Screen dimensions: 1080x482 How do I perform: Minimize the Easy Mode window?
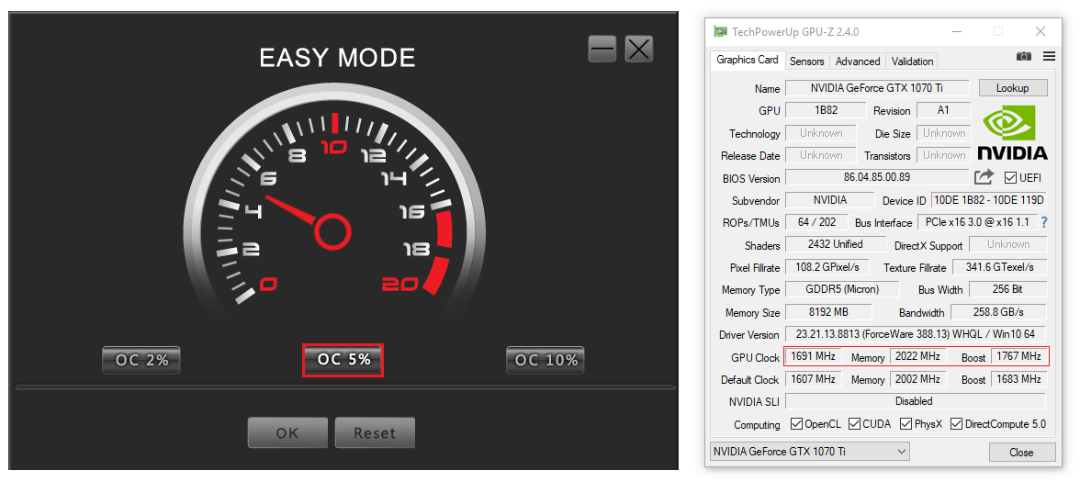pyautogui.click(x=602, y=49)
